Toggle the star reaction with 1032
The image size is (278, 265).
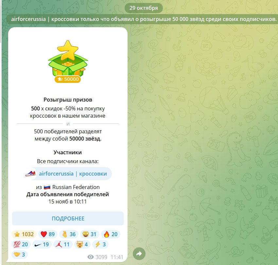(24, 234)
